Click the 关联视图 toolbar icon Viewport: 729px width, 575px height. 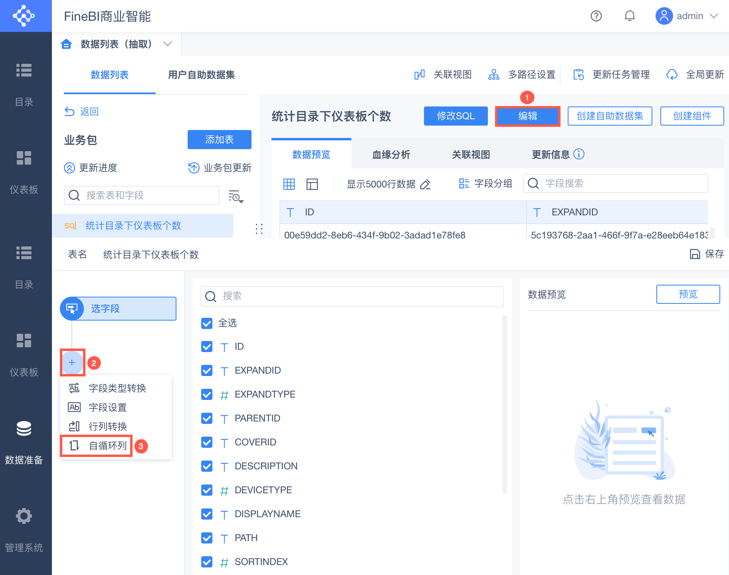tap(419, 75)
